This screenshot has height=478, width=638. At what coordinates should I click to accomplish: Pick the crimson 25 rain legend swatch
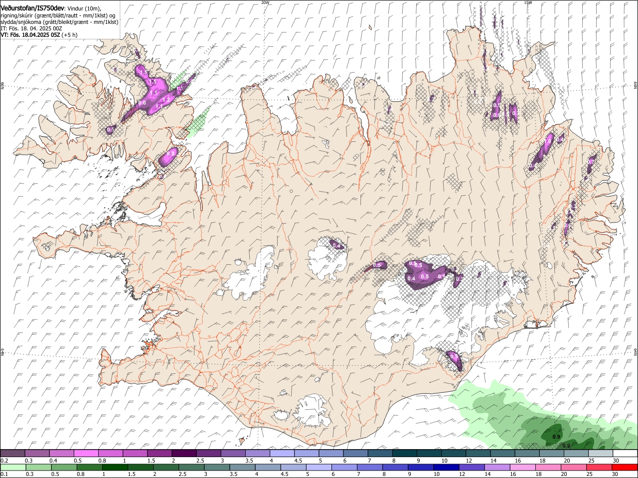[x=599, y=467]
